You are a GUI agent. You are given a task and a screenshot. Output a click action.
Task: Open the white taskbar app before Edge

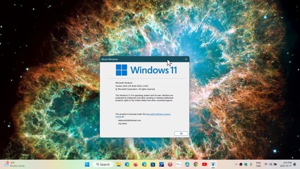[x=179, y=164]
